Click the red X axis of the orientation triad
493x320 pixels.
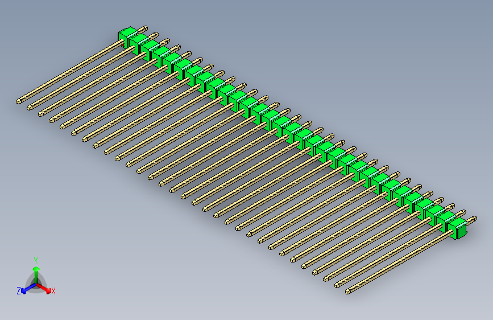pyautogui.click(x=43, y=288)
